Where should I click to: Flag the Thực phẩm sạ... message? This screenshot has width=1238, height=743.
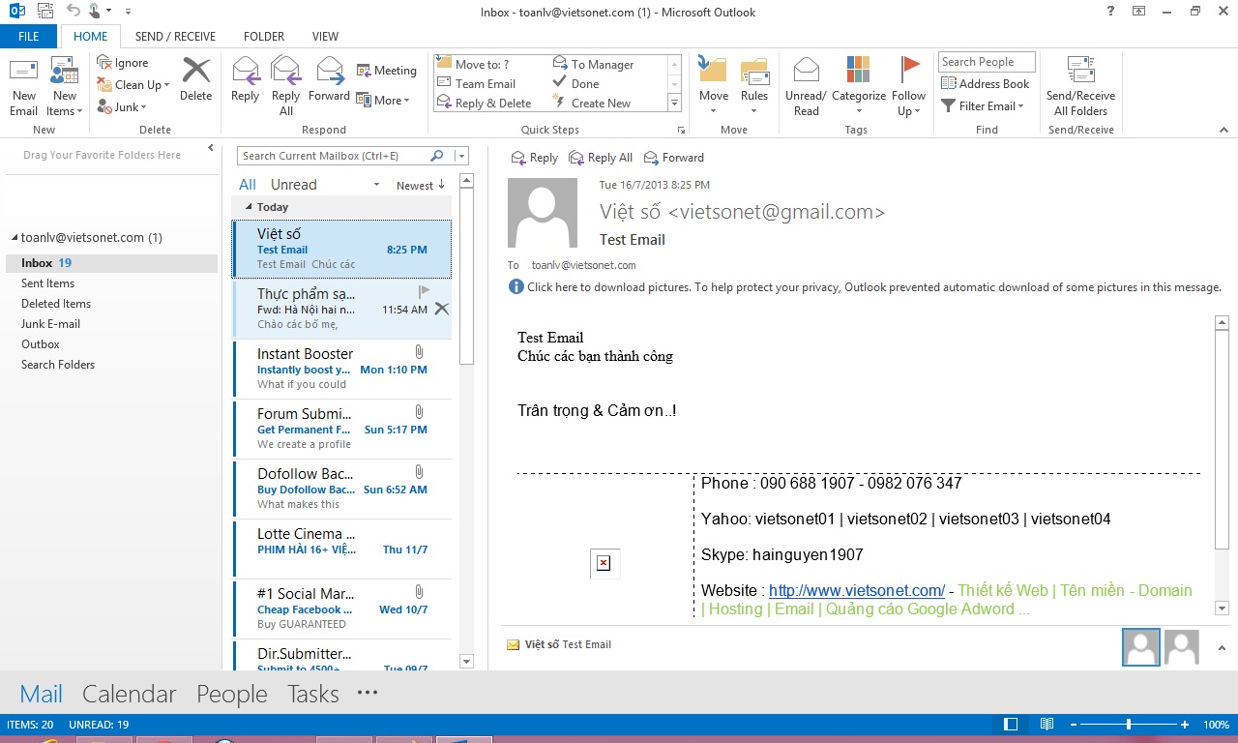(x=424, y=290)
